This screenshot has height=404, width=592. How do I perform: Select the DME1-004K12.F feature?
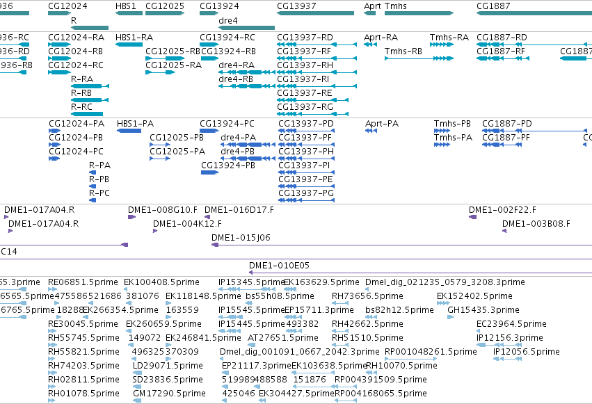(155, 231)
